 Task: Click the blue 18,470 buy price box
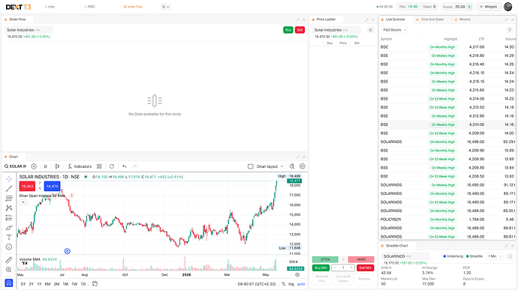53,187
